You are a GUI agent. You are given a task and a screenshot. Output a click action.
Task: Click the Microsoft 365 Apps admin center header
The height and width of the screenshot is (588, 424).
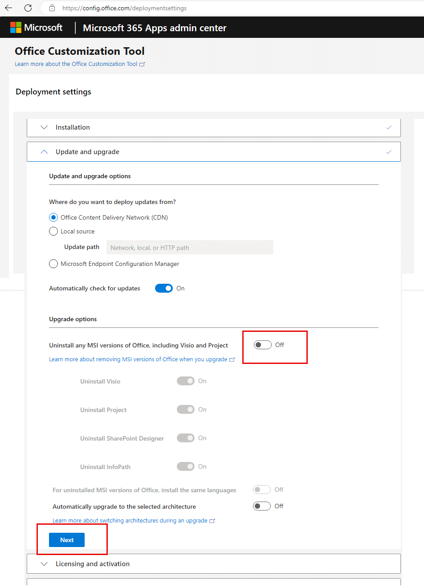(x=155, y=27)
